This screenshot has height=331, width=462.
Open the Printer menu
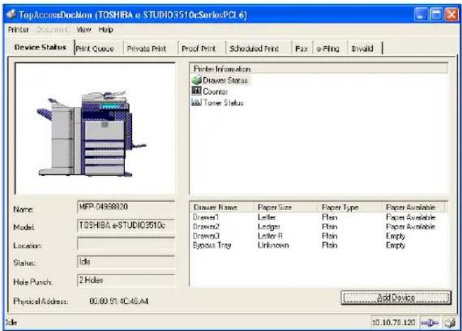tap(18, 30)
